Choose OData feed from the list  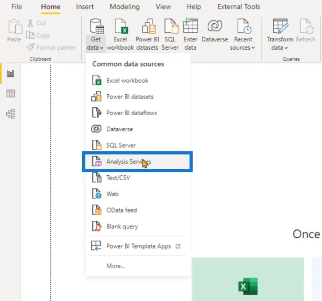[x=138, y=210]
